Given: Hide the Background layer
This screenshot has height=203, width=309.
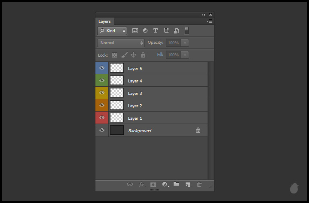Looking at the screenshot, I should (x=102, y=130).
